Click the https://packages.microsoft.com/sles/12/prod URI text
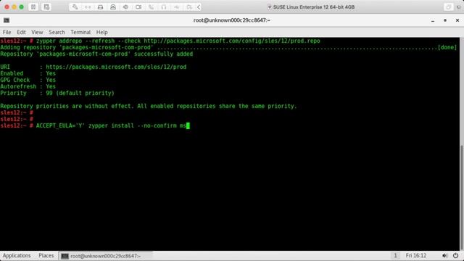The width and height of the screenshot is (464, 261). pos(116,67)
